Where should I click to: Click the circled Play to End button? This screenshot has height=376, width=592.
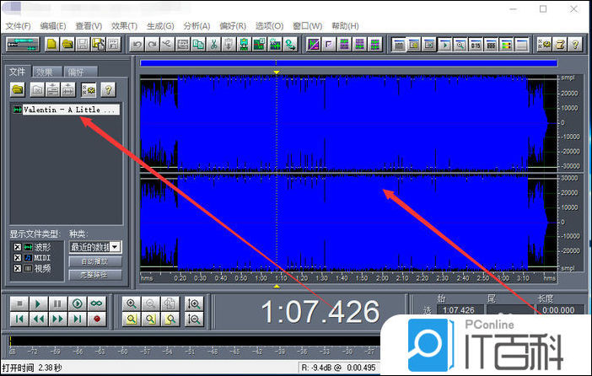coord(77,303)
